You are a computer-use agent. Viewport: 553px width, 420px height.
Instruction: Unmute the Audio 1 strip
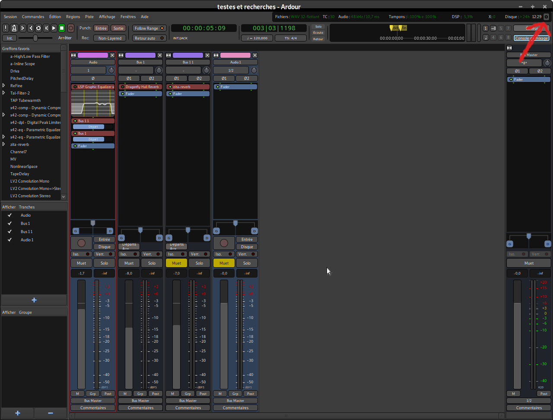coord(224,263)
